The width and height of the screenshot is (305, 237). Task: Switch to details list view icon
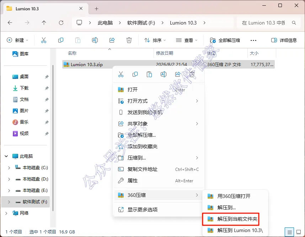tap(289, 232)
